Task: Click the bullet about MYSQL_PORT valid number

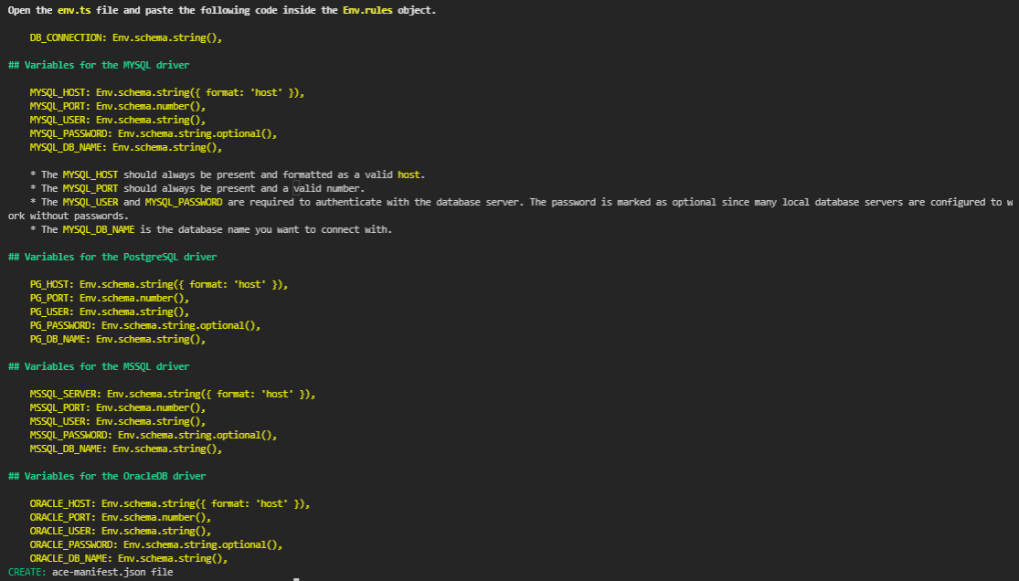Action: pos(197,188)
